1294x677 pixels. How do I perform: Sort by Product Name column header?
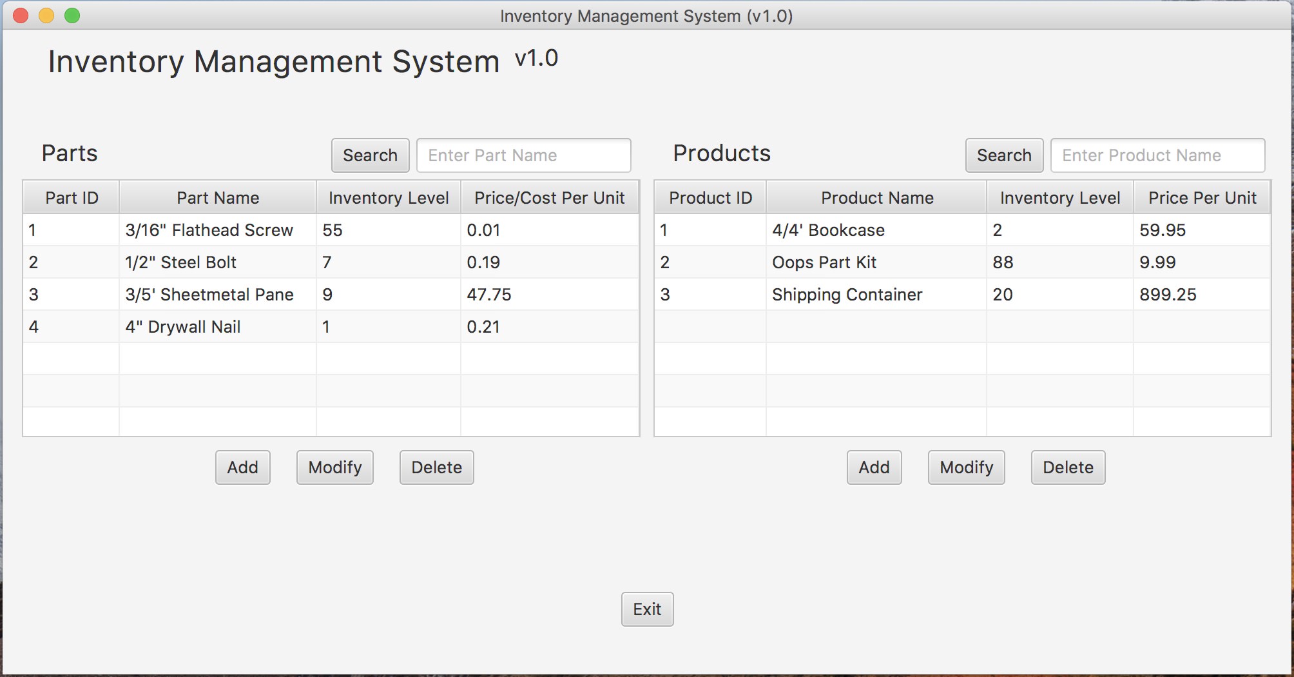[x=876, y=198]
